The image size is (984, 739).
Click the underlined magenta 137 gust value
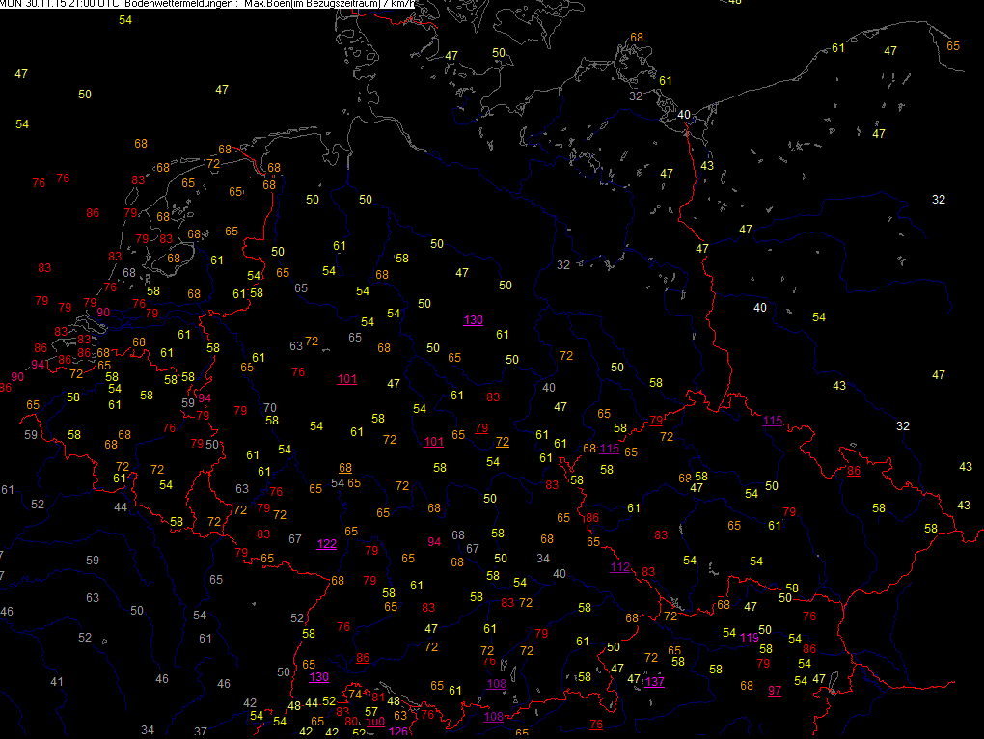pyautogui.click(x=655, y=682)
